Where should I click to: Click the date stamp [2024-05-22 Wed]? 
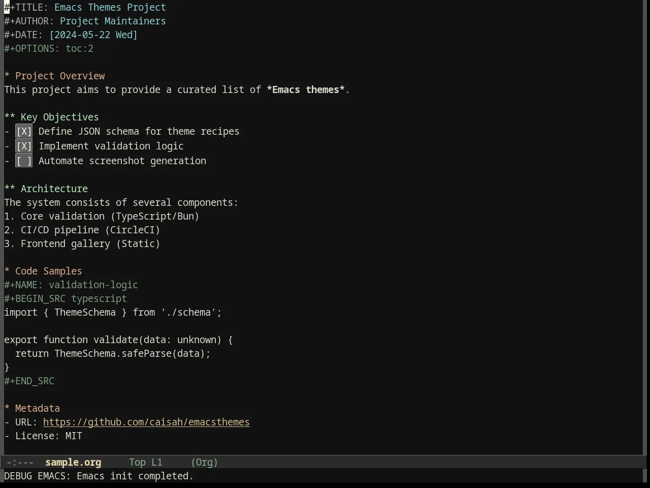pyautogui.click(x=93, y=35)
